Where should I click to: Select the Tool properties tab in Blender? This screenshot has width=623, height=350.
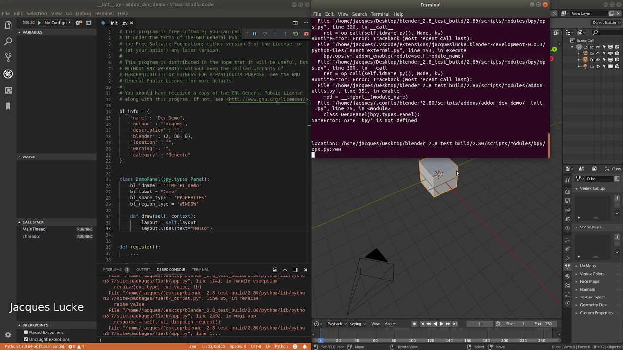568,180
